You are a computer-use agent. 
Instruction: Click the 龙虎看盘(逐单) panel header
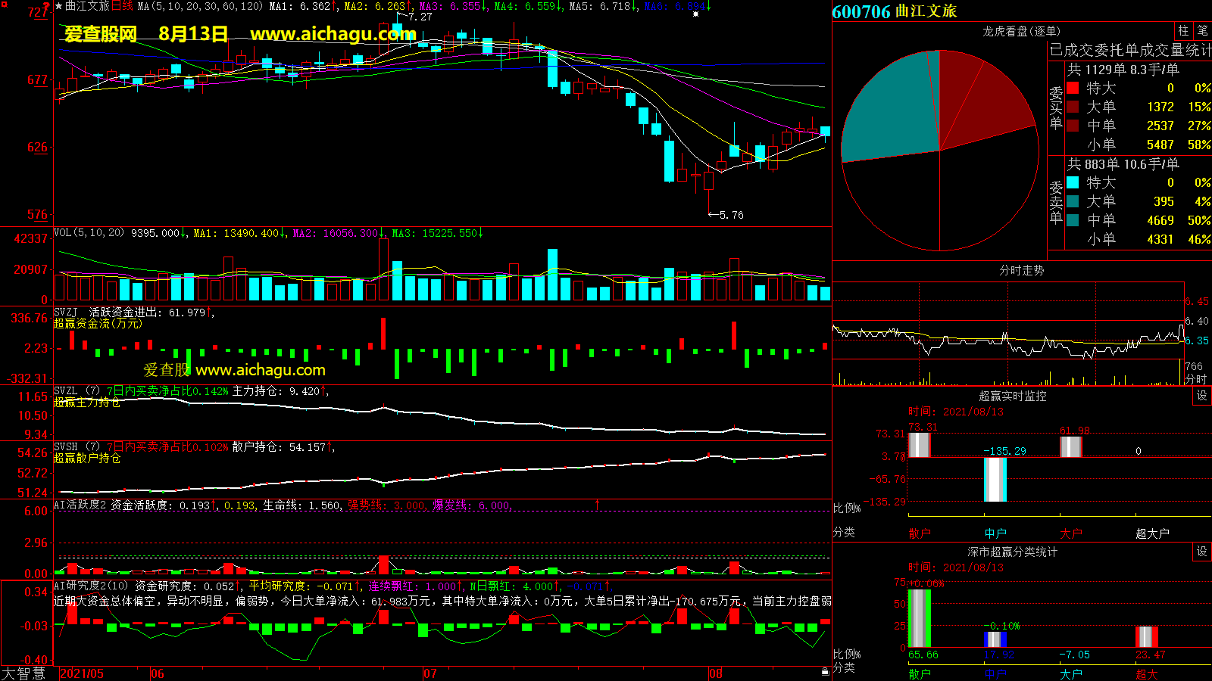pyautogui.click(x=1021, y=31)
